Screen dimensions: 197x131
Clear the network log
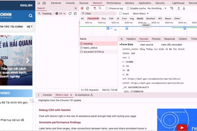click(x=88, y=8)
